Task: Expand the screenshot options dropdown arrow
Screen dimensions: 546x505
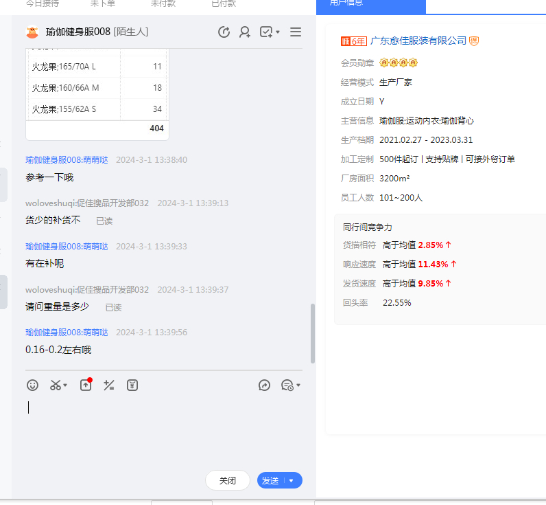Action: (x=66, y=386)
